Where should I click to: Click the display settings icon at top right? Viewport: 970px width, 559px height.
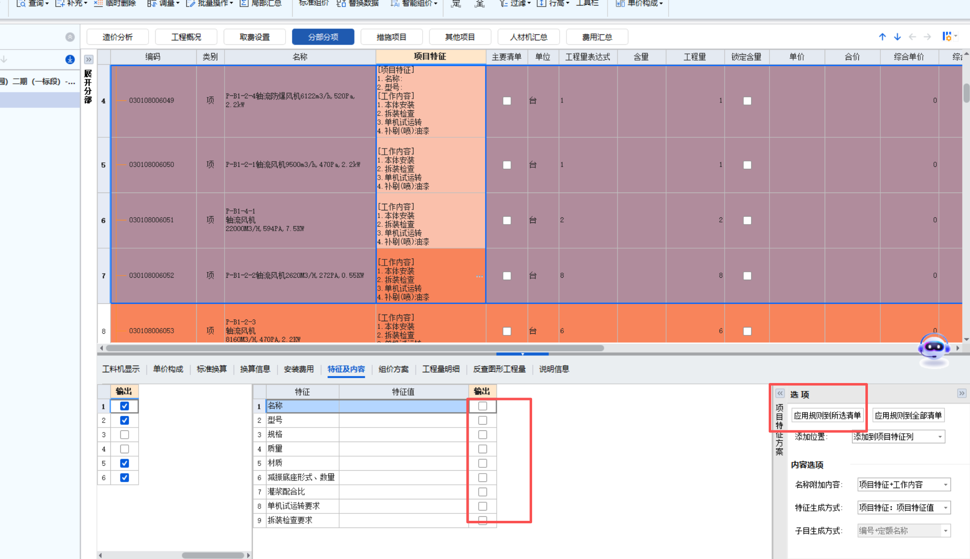point(948,37)
